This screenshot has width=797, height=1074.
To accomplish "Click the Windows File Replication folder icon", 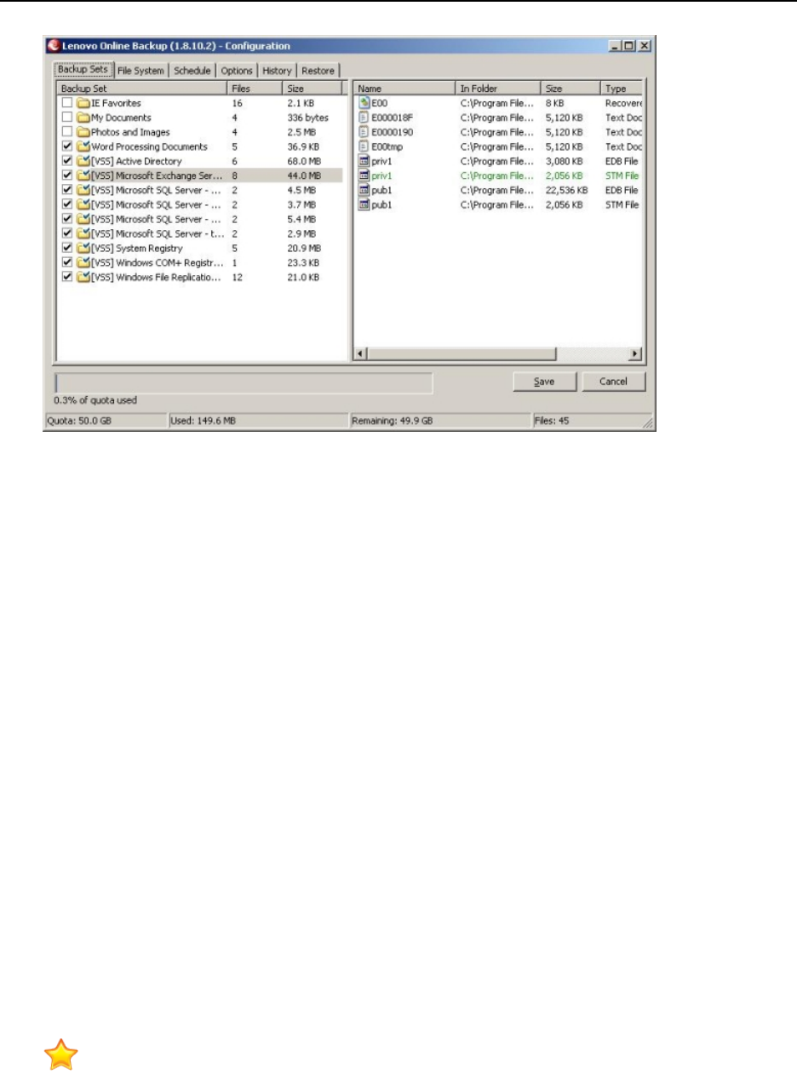I will coord(83,277).
